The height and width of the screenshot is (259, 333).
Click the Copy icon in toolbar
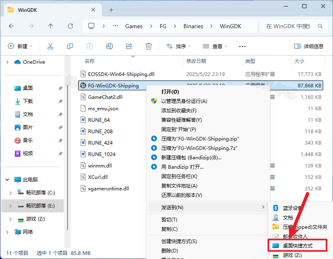tap(70, 46)
